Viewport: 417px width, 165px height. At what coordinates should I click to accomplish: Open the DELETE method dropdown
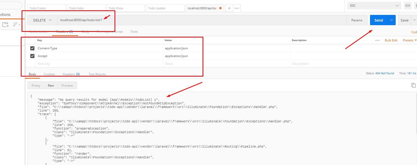pos(42,20)
